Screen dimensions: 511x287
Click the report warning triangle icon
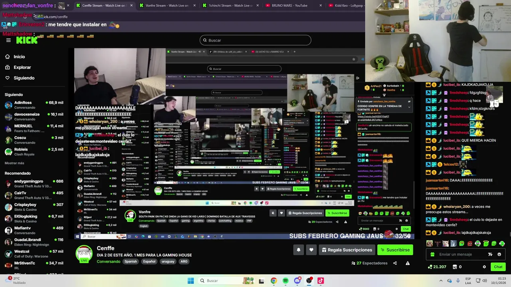coord(408,263)
